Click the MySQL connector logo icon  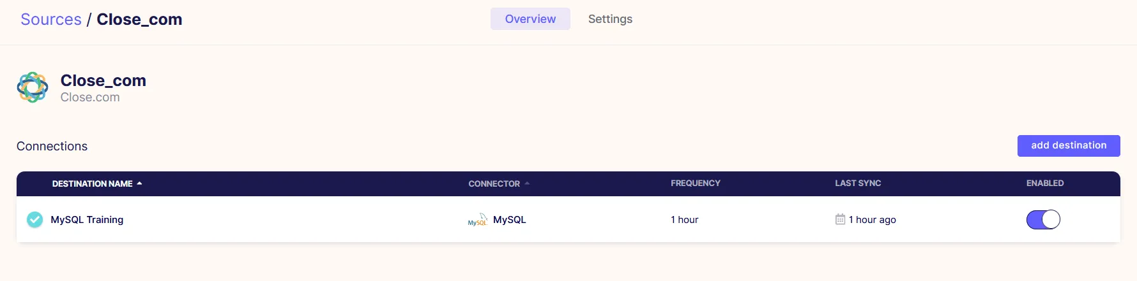coord(478,220)
